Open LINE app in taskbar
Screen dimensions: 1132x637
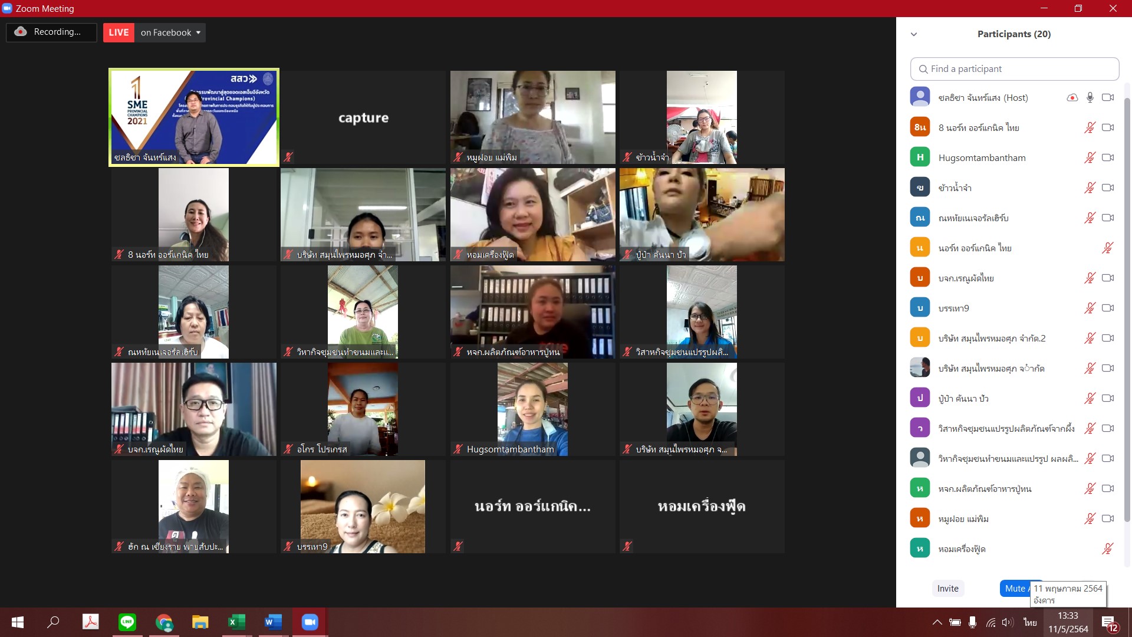pos(127,622)
